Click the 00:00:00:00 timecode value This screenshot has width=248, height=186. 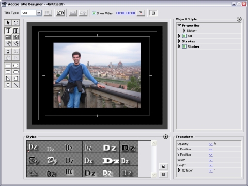coord(126,13)
